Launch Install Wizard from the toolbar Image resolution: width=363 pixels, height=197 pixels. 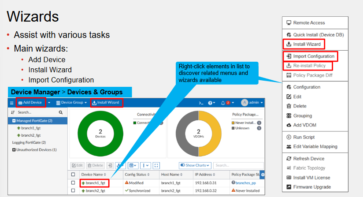point(106,103)
